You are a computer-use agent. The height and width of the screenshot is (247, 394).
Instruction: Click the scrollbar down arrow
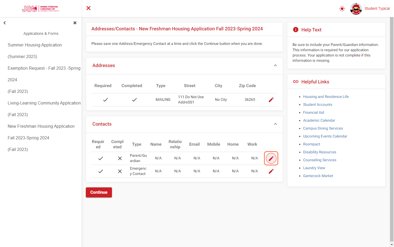392,245
